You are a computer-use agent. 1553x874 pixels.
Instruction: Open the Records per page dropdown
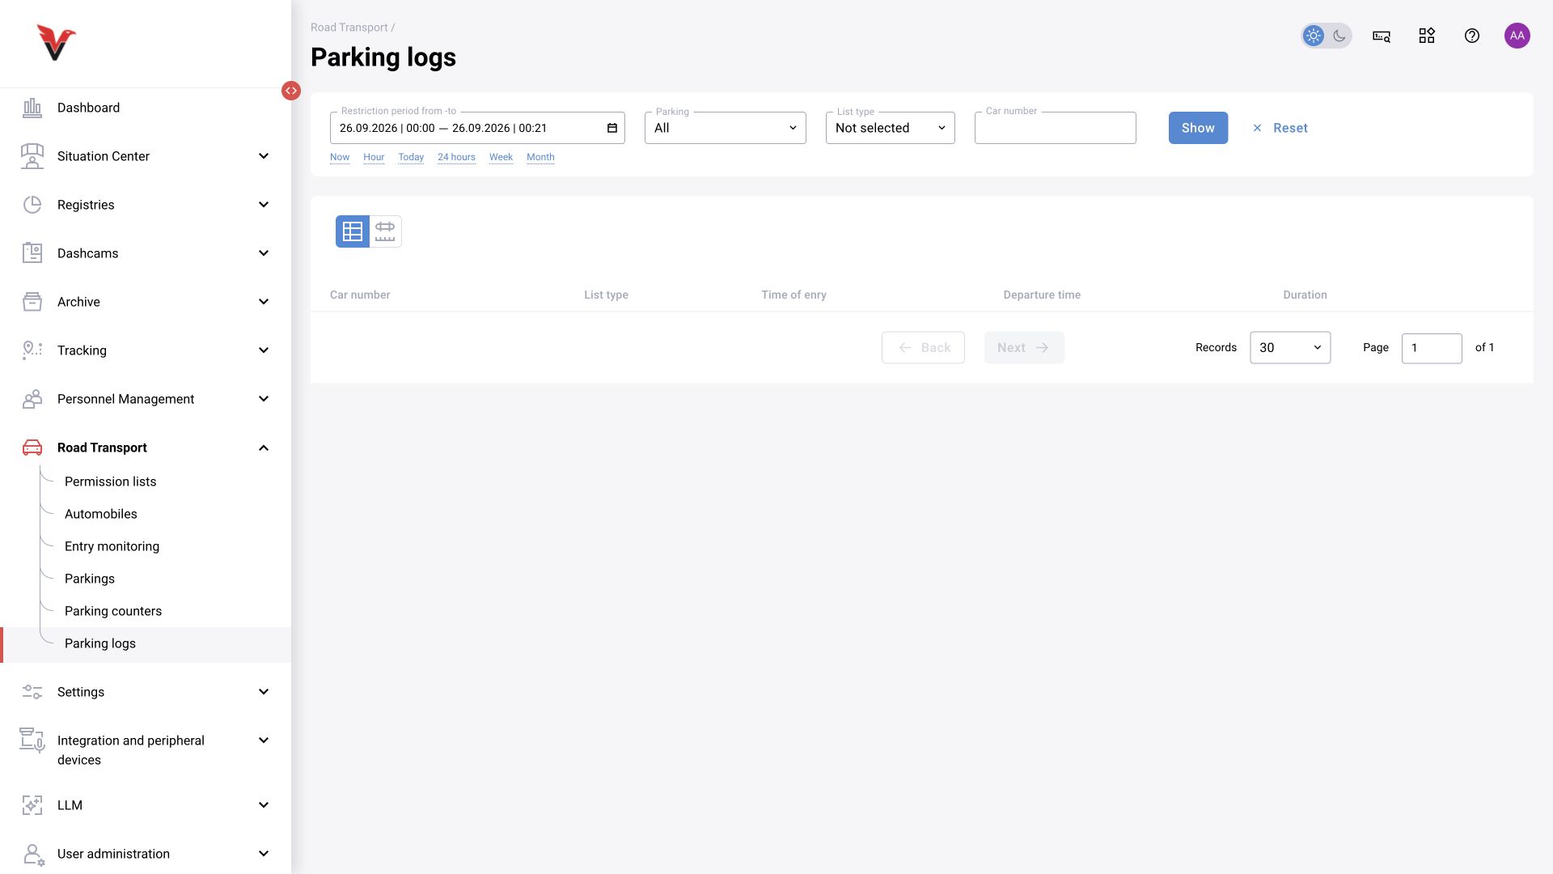pyautogui.click(x=1290, y=347)
